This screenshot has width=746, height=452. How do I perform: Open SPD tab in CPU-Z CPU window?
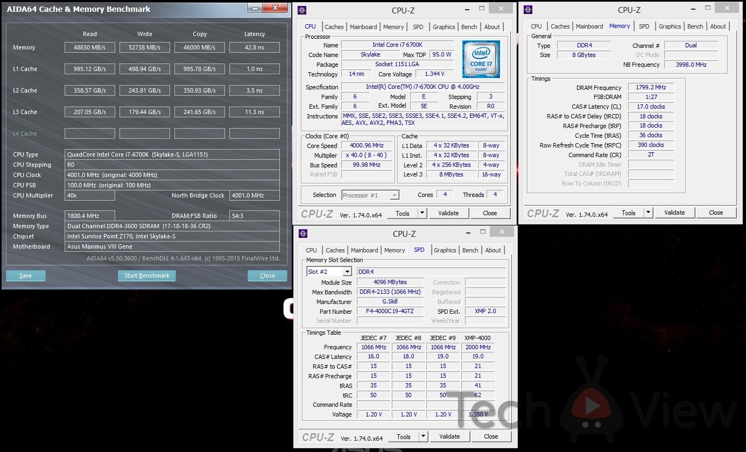[x=418, y=27]
